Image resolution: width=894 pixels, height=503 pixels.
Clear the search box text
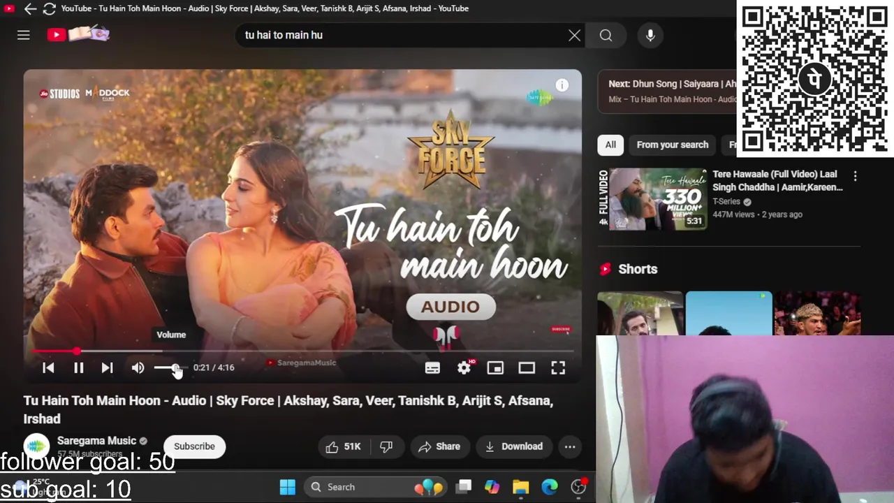point(574,36)
